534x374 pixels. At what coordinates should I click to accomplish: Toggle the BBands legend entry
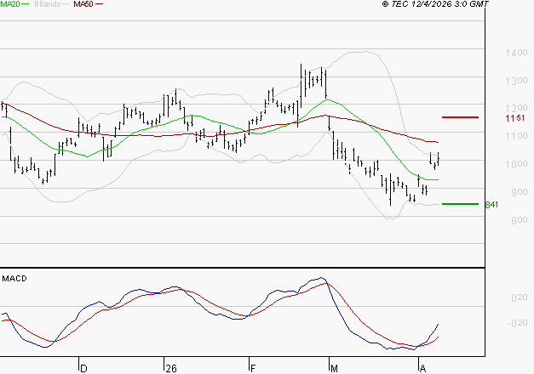pyautogui.click(x=48, y=5)
